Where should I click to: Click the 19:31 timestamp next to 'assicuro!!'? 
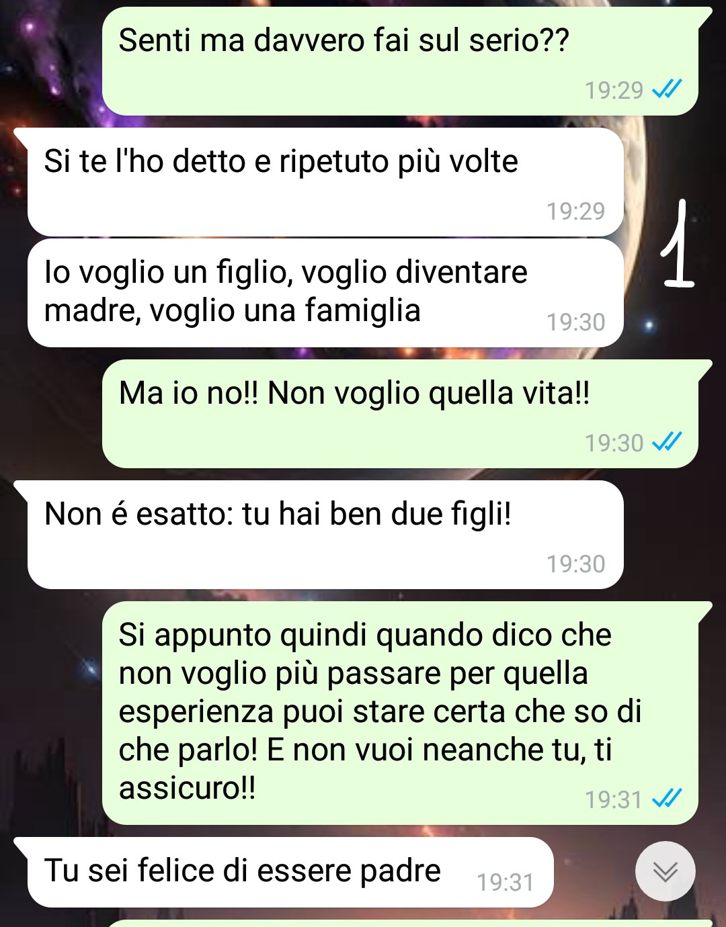click(x=614, y=799)
